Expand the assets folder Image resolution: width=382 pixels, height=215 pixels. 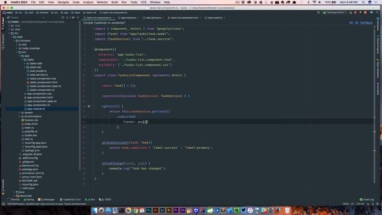(20, 113)
